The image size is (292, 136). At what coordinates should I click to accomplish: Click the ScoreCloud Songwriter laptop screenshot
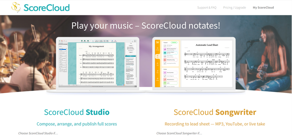194,63
